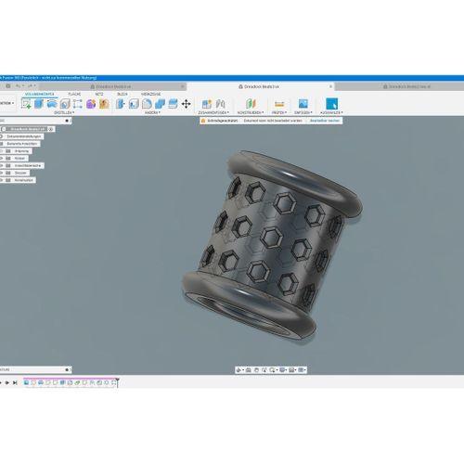This screenshot has height=464, width=464.
Task: Activate the root component radio button
Action: coord(51,129)
